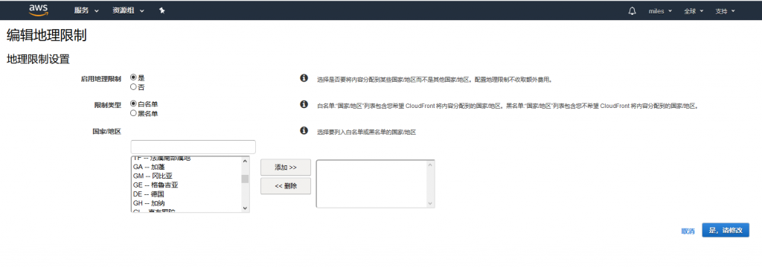The image size is (762, 268).
Task: Open notifications bell icon
Action: [x=633, y=10]
